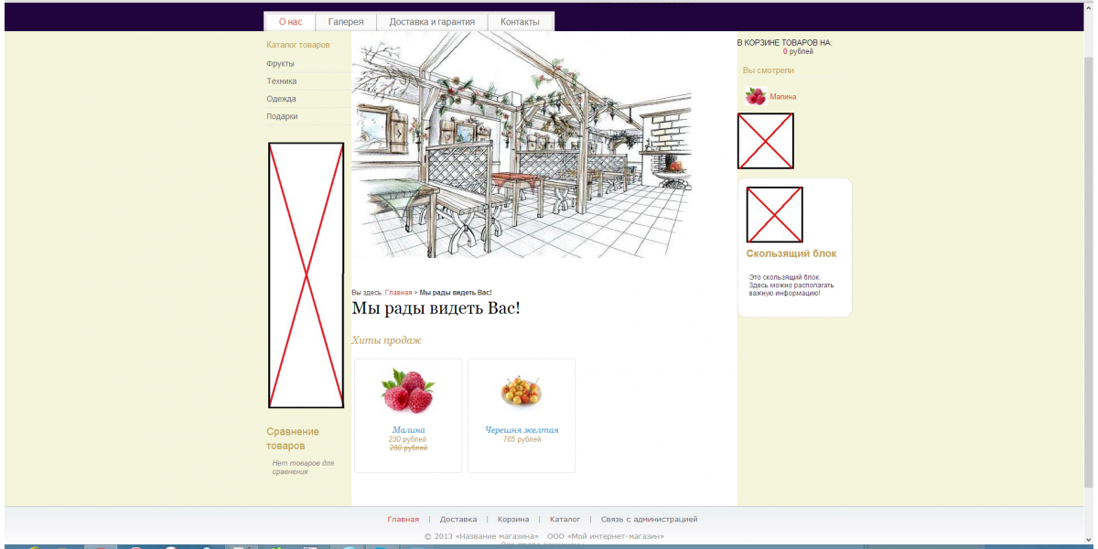
Task: Choose Одежда from the catalog
Action: [x=281, y=99]
